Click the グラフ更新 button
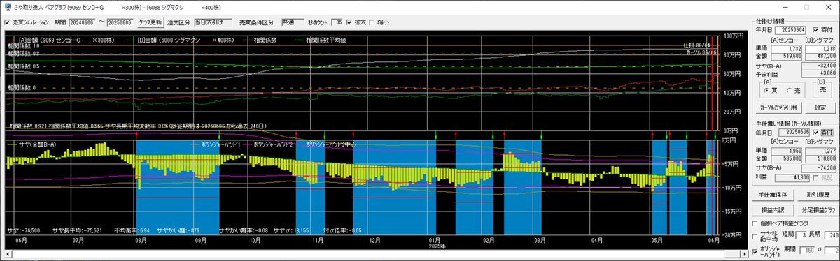The height and width of the screenshot is (261, 840). (x=150, y=22)
